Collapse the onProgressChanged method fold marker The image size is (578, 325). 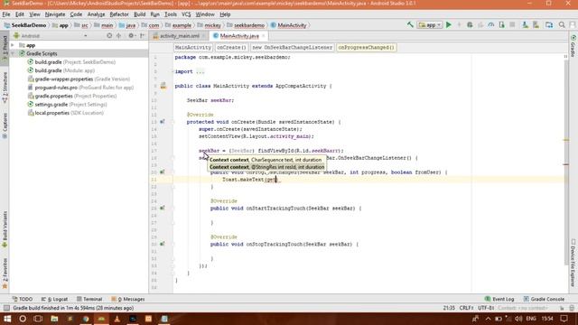pyautogui.click(x=172, y=172)
